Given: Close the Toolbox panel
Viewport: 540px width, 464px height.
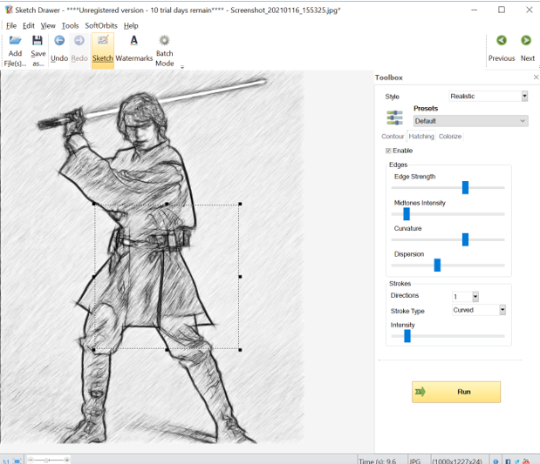Looking at the screenshot, I should [536, 77].
